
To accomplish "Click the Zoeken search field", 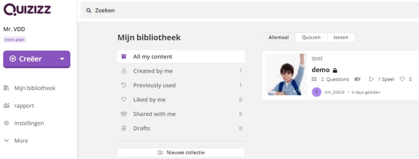I will click(250, 11).
